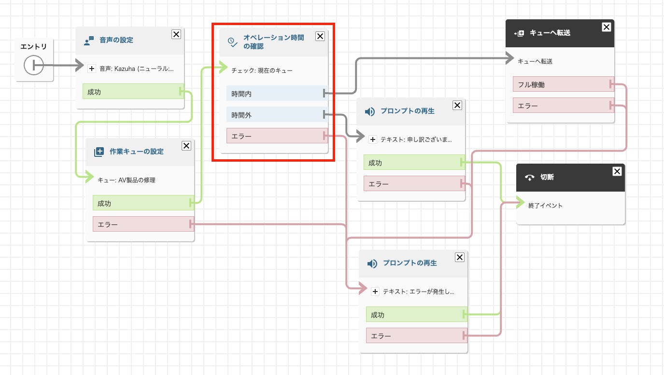Screen dimensions: 664x375
Task: Select 成功 branch in 申し訳ございま prompt block
Action: tap(414, 163)
